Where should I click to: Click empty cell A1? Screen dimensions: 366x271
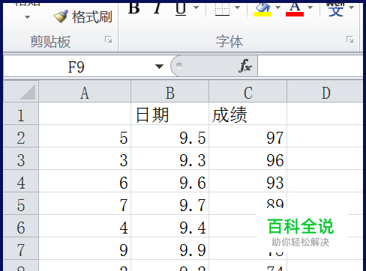click(x=85, y=114)
